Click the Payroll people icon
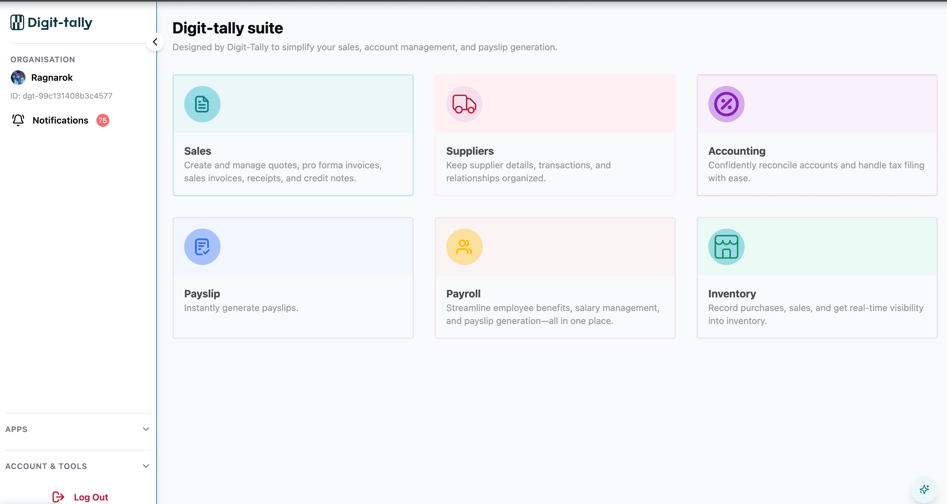This screenshot has width=947, height=504. click(464, 247)
